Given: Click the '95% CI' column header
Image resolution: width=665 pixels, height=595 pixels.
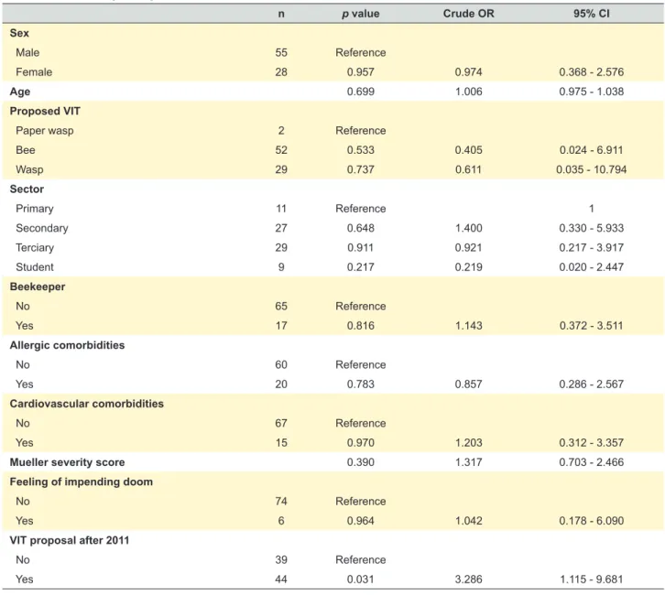Looking at the screenshot, I should [x=591, y=14].
